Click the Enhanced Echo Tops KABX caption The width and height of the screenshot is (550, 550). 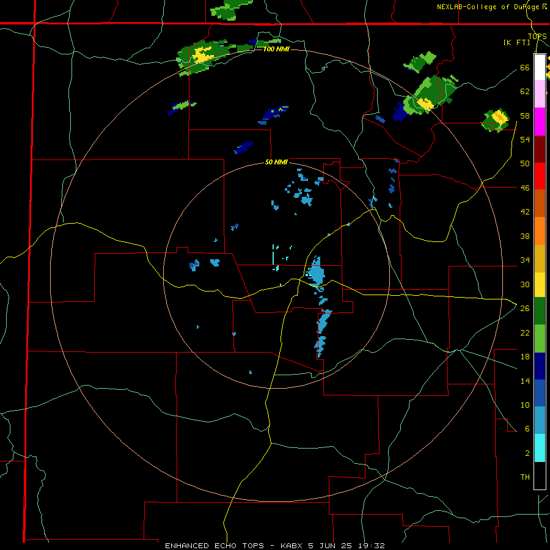(x=275, y=546)
